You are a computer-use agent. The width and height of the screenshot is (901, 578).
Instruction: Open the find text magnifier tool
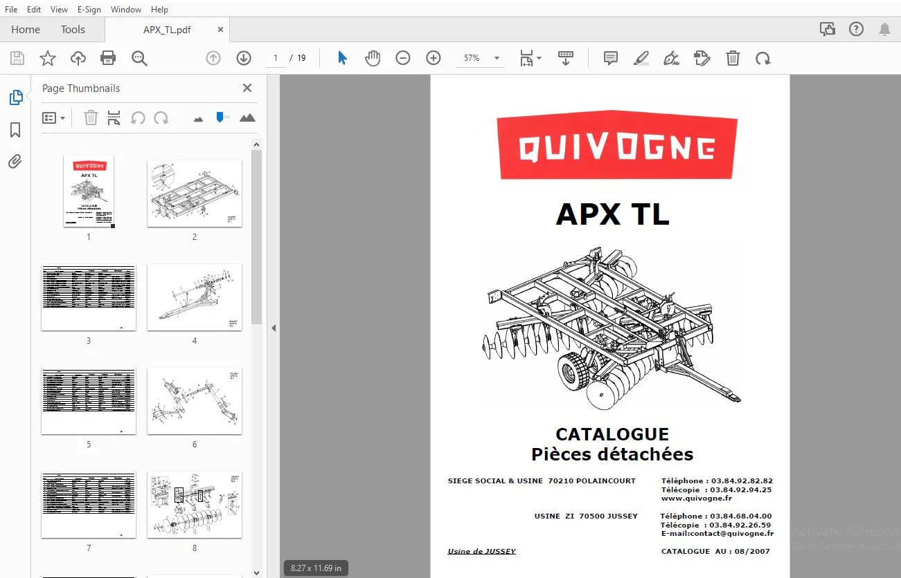[x=139, y=58]
